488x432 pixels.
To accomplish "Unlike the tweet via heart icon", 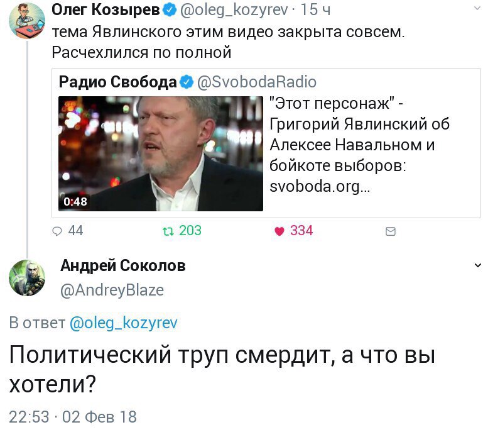I will (279, 231).
